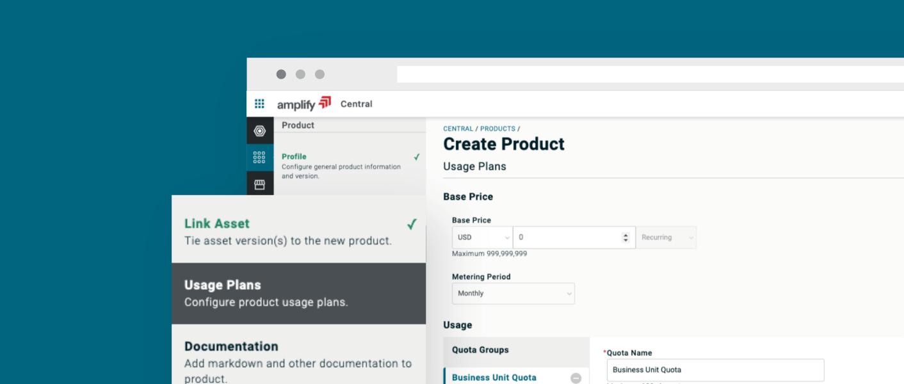This screenshot has width=904, height=384.
Task: Click the Link Asset green checkmark
Action: click(x=412, y=224)
